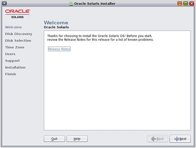Select the Time Zone step
Viewport: 196px width, 148px height.
pos(15,47)
